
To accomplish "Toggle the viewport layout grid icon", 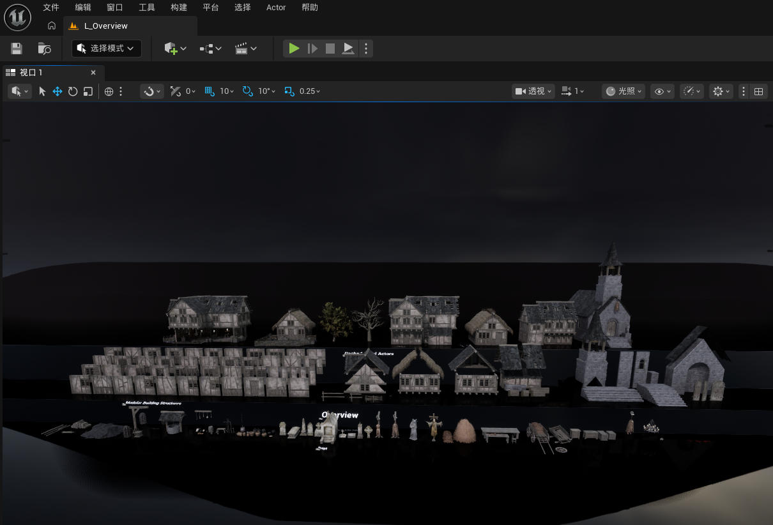I will [x=759, y=91].
